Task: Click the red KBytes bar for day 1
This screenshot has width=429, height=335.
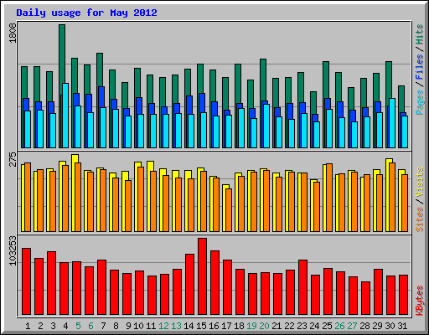Action: click(27, 281)
